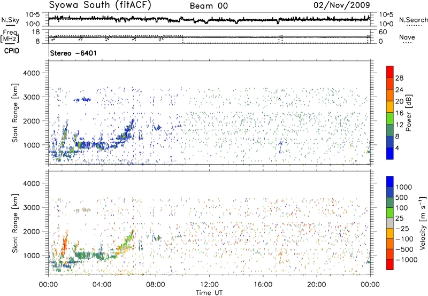This screenshot has width=428, height=296.
Task: Select the "Beam 00" label
Action: pos(209,6)
